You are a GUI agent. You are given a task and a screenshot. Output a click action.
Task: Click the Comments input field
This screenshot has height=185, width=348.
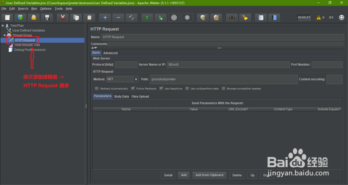tap(226, 44)
